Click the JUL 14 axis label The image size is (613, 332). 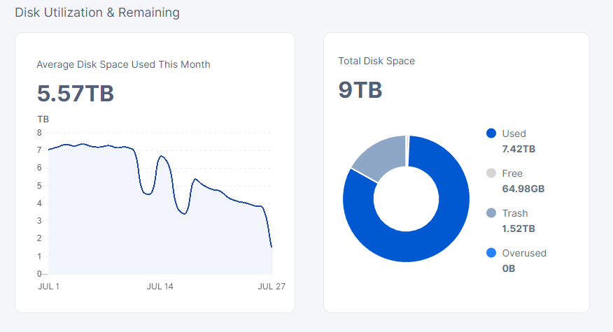click(160, 286)
